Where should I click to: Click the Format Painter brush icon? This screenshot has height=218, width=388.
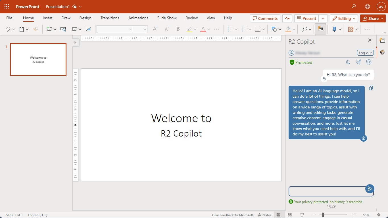[36, 29]
